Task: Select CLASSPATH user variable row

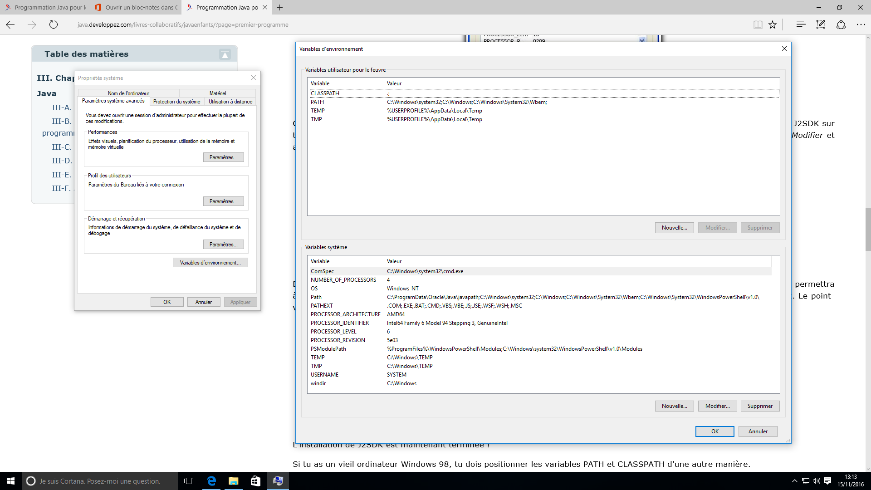Action: point(544,93)
